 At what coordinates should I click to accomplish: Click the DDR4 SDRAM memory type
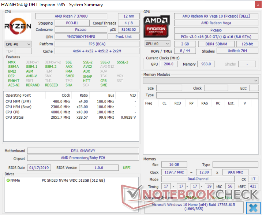pos(216,44)
